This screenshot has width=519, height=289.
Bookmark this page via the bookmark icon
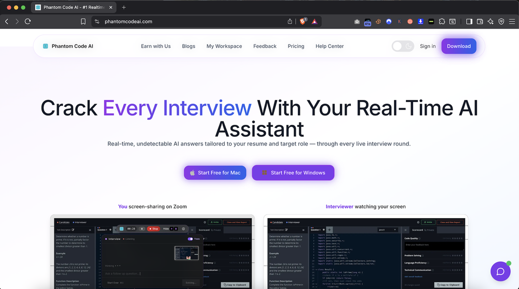(x=83, y=21)
